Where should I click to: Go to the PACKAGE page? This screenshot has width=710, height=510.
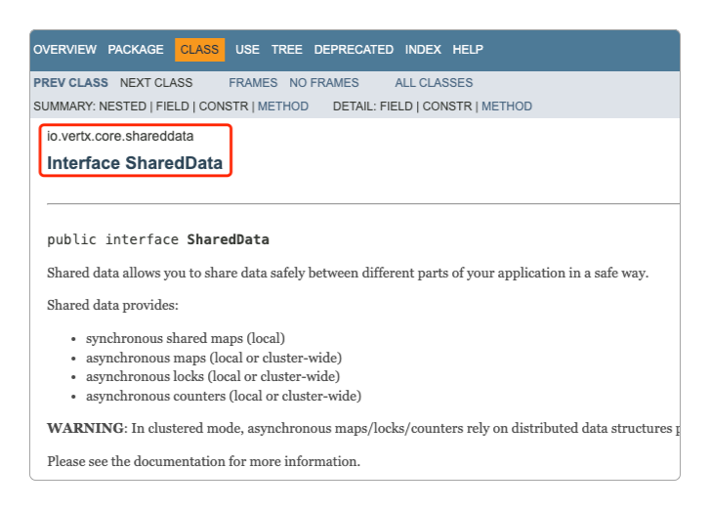click(x=136, y=50)
